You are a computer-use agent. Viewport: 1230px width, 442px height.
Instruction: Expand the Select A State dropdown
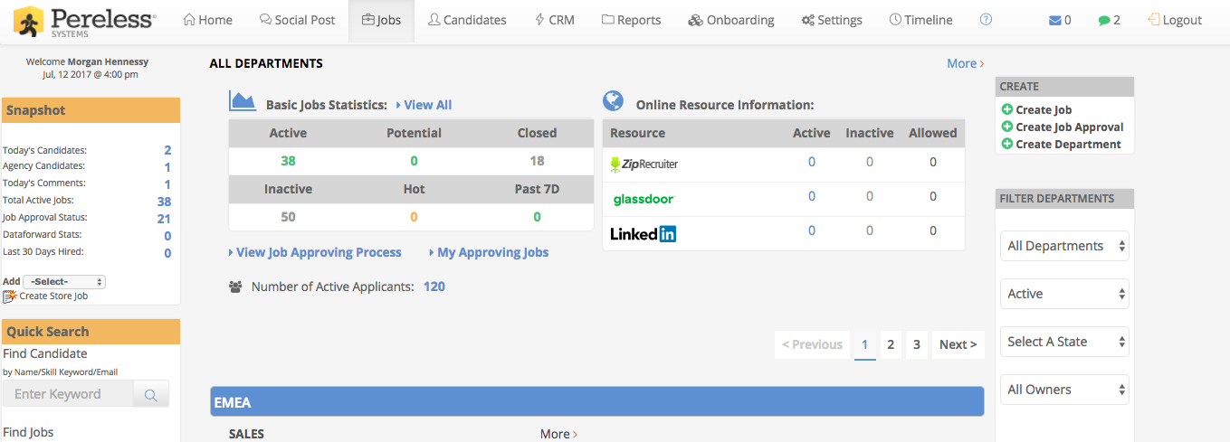click(x=1064, y=342)
